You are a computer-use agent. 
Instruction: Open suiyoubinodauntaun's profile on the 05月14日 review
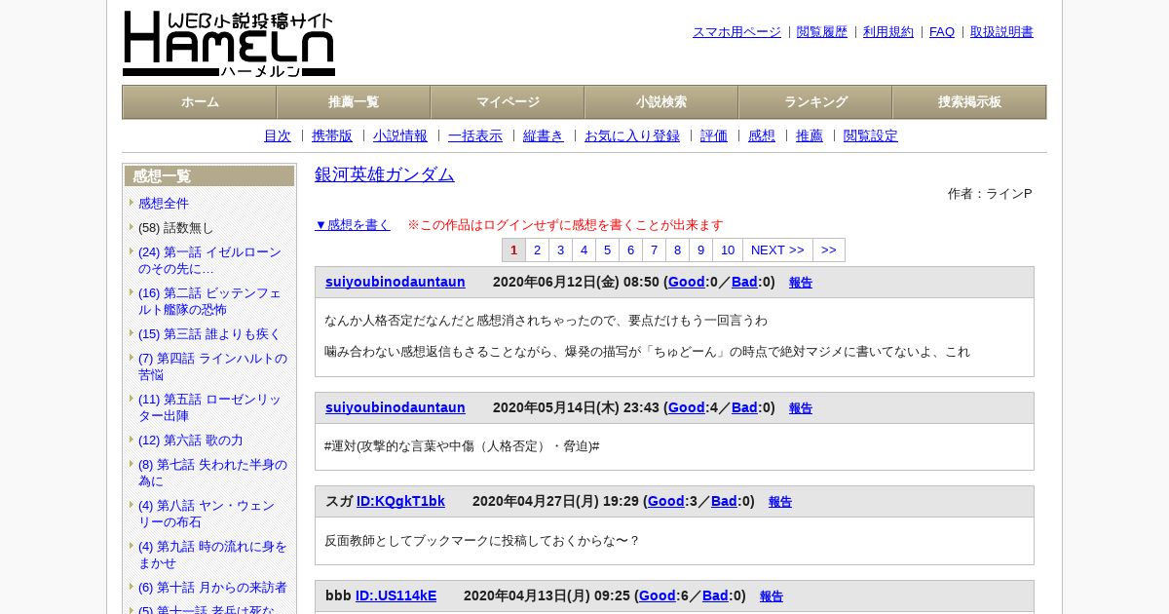tap(396, 407)
